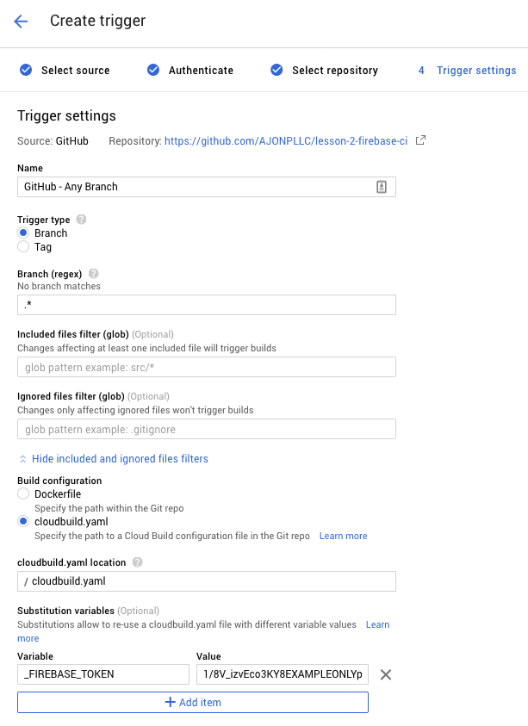Open external repository link icon
The height and width of the screenshot is (726, 528).
[420, 140]
